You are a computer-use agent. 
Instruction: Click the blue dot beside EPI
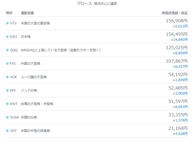click(8, 91)
